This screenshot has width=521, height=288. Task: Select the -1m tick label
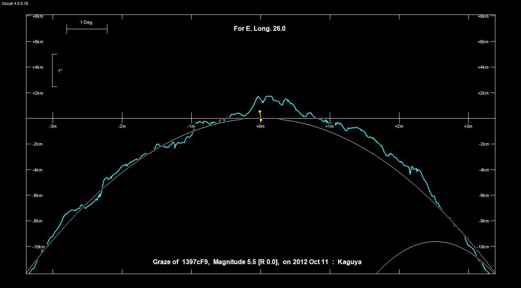tap(191, 127)
